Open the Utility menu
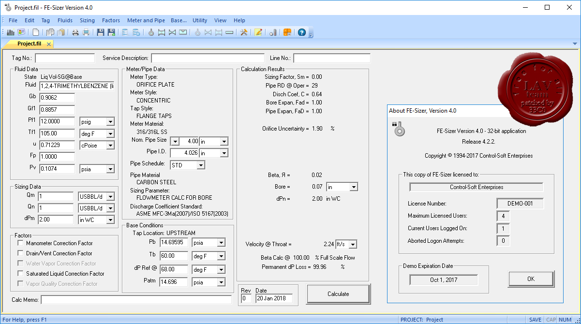This screenshot has height=324, width=581. (x=200, y=20)
